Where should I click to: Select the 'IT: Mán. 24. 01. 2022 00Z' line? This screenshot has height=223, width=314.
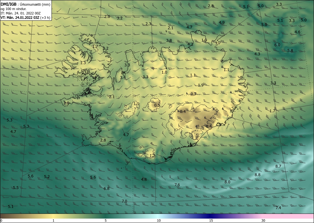click(x=21, y=13)
